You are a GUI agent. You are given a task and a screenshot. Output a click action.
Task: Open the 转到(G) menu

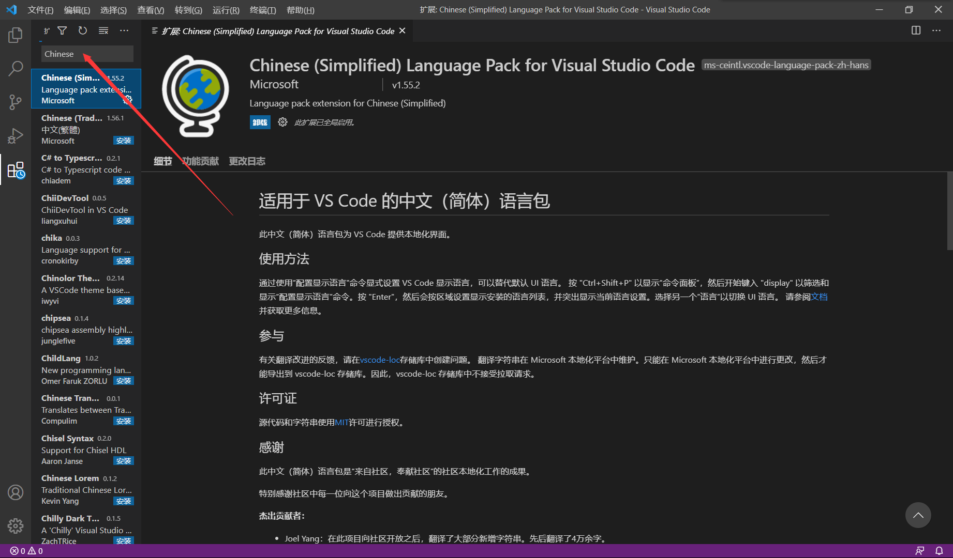[188, 10]
